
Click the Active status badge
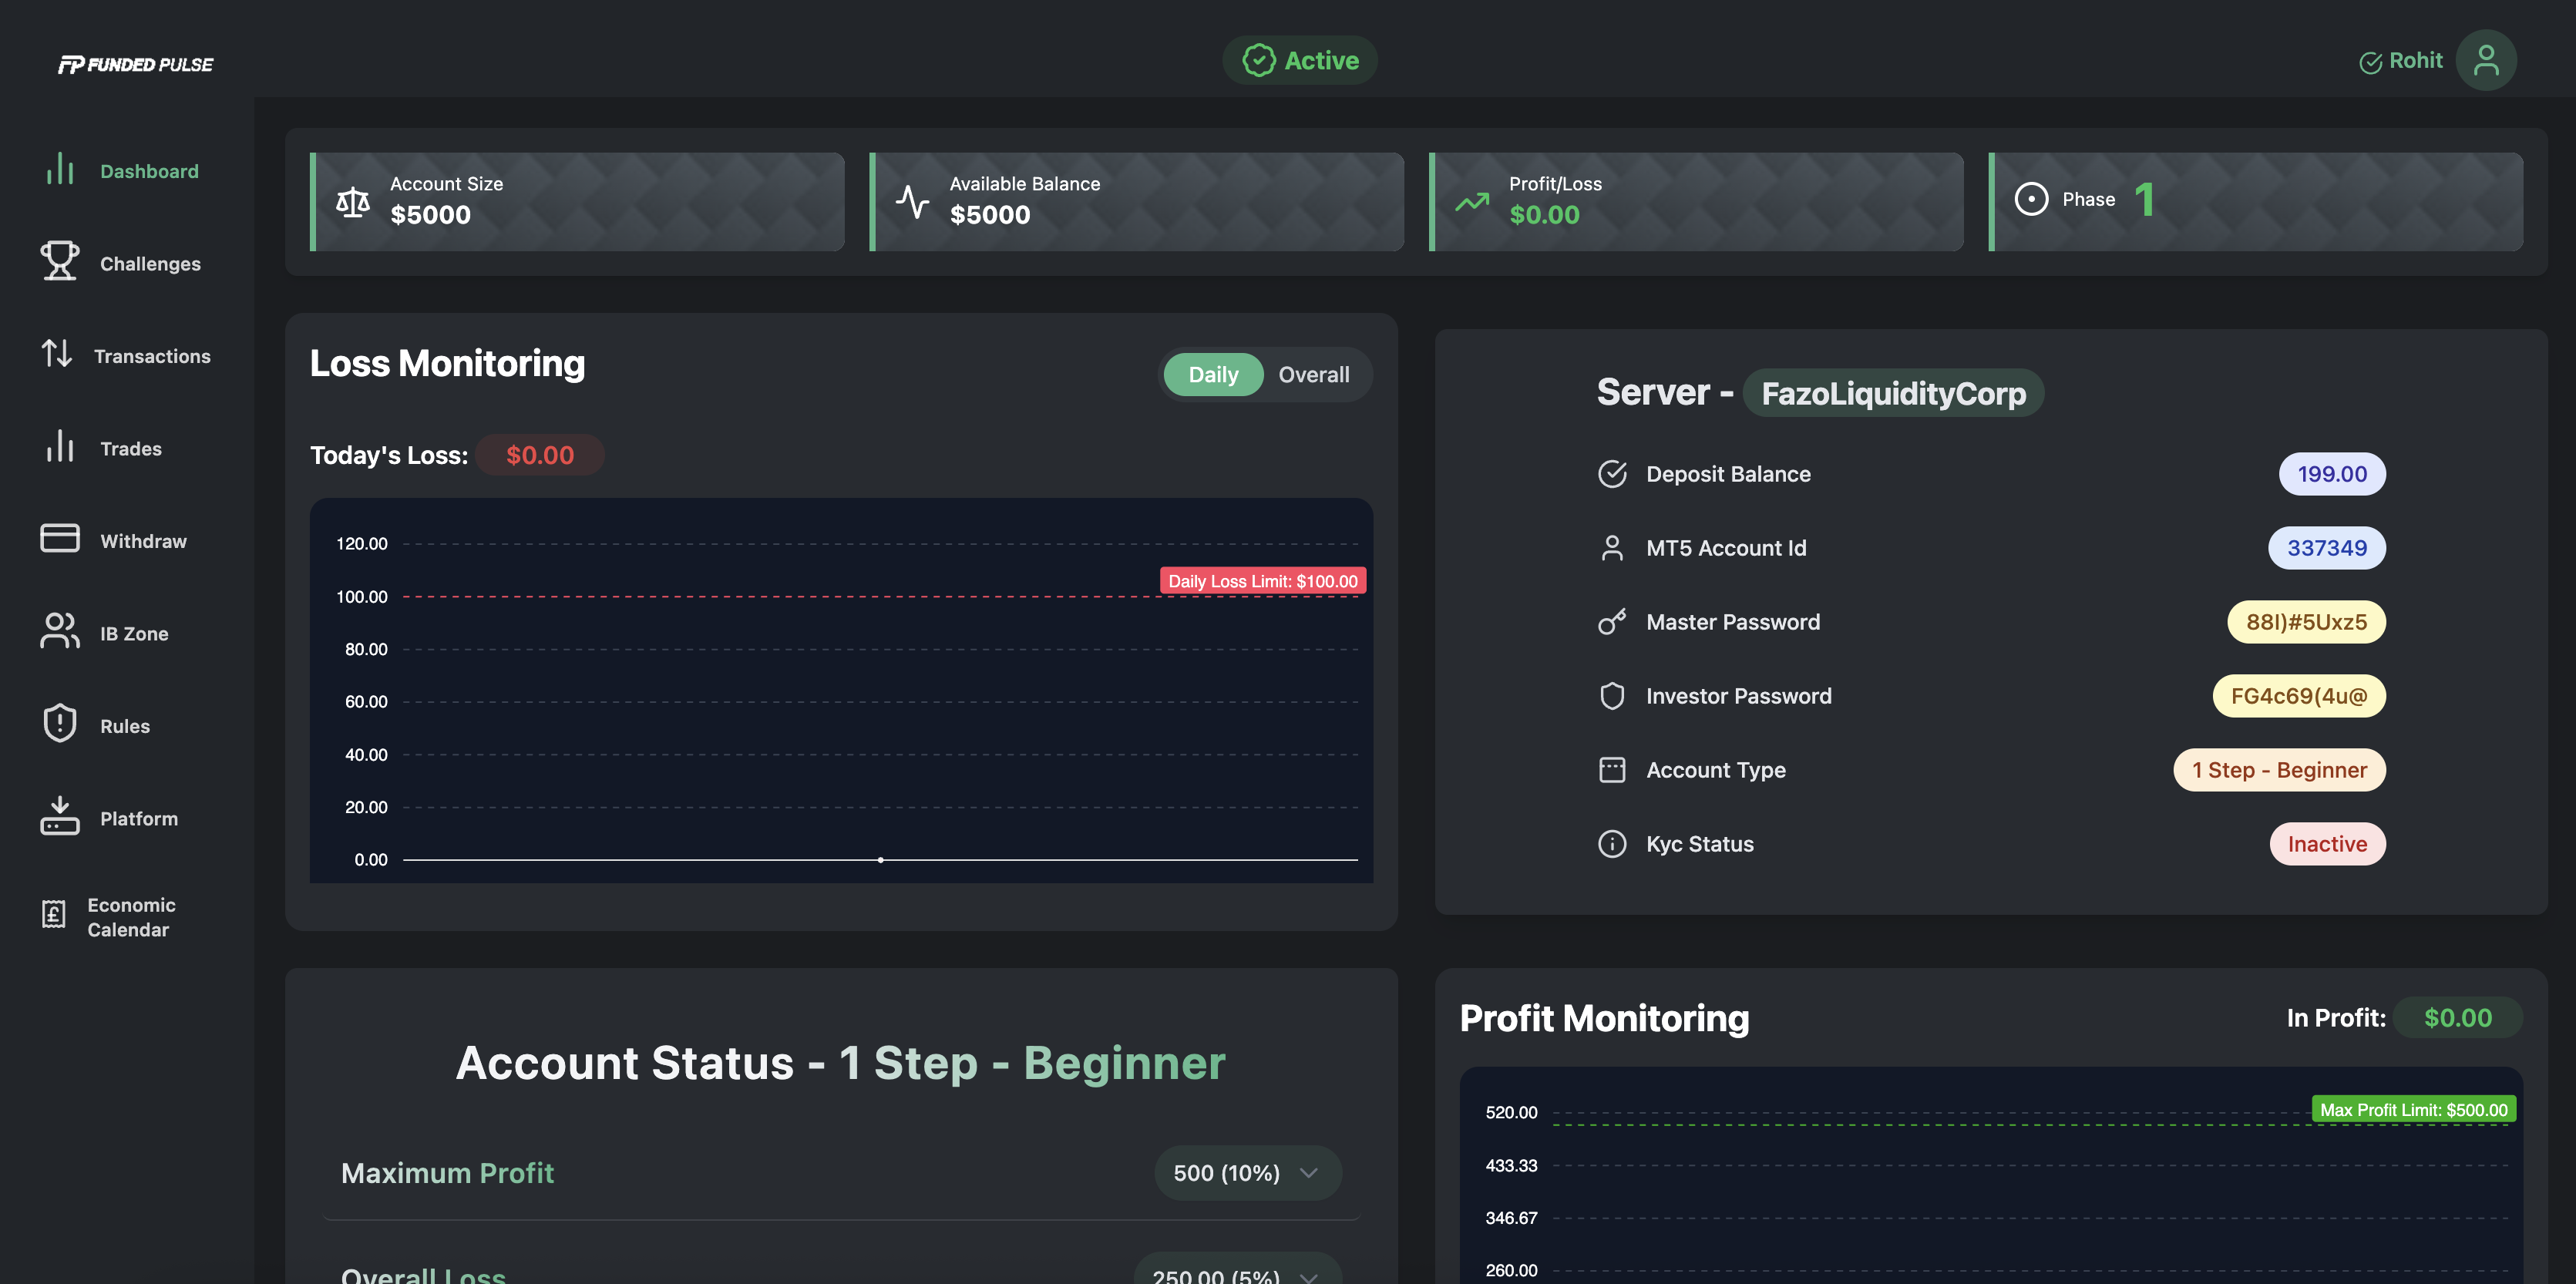pos(1299,61)
